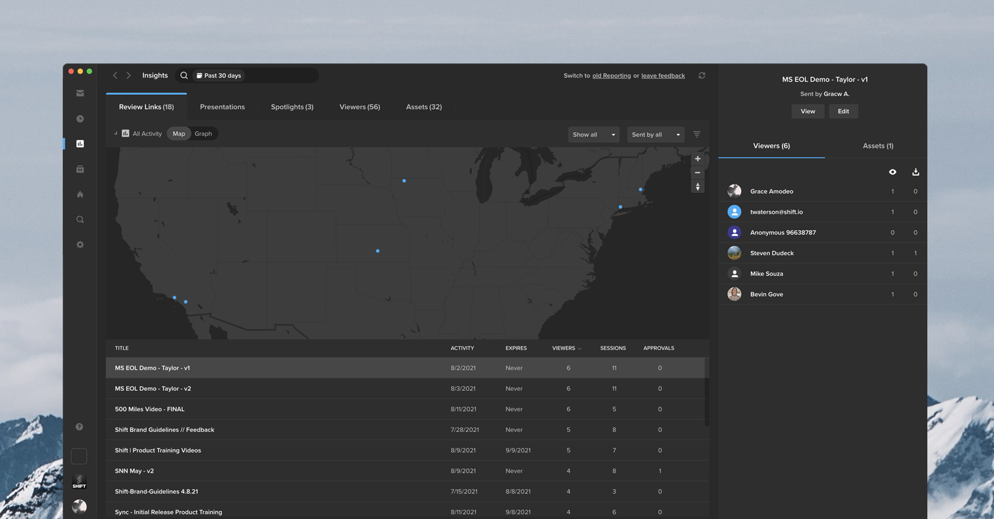
Task: Open the inbox mail icon in sidebar
Action: (80, 93)
